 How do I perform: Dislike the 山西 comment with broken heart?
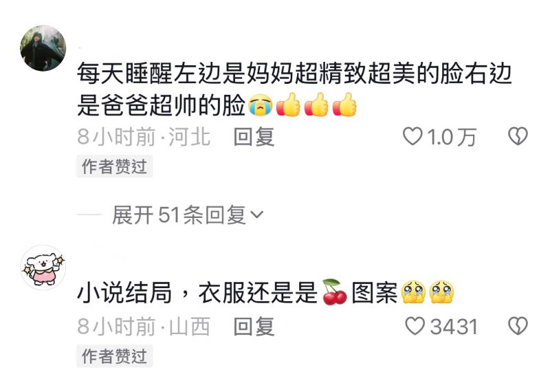[x=518, y=326]
